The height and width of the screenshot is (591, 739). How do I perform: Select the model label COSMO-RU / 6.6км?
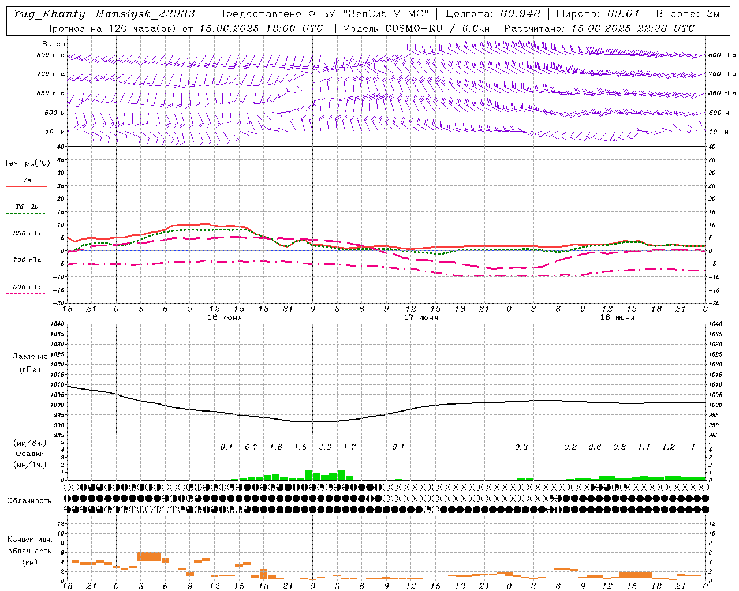click(438, 28)
